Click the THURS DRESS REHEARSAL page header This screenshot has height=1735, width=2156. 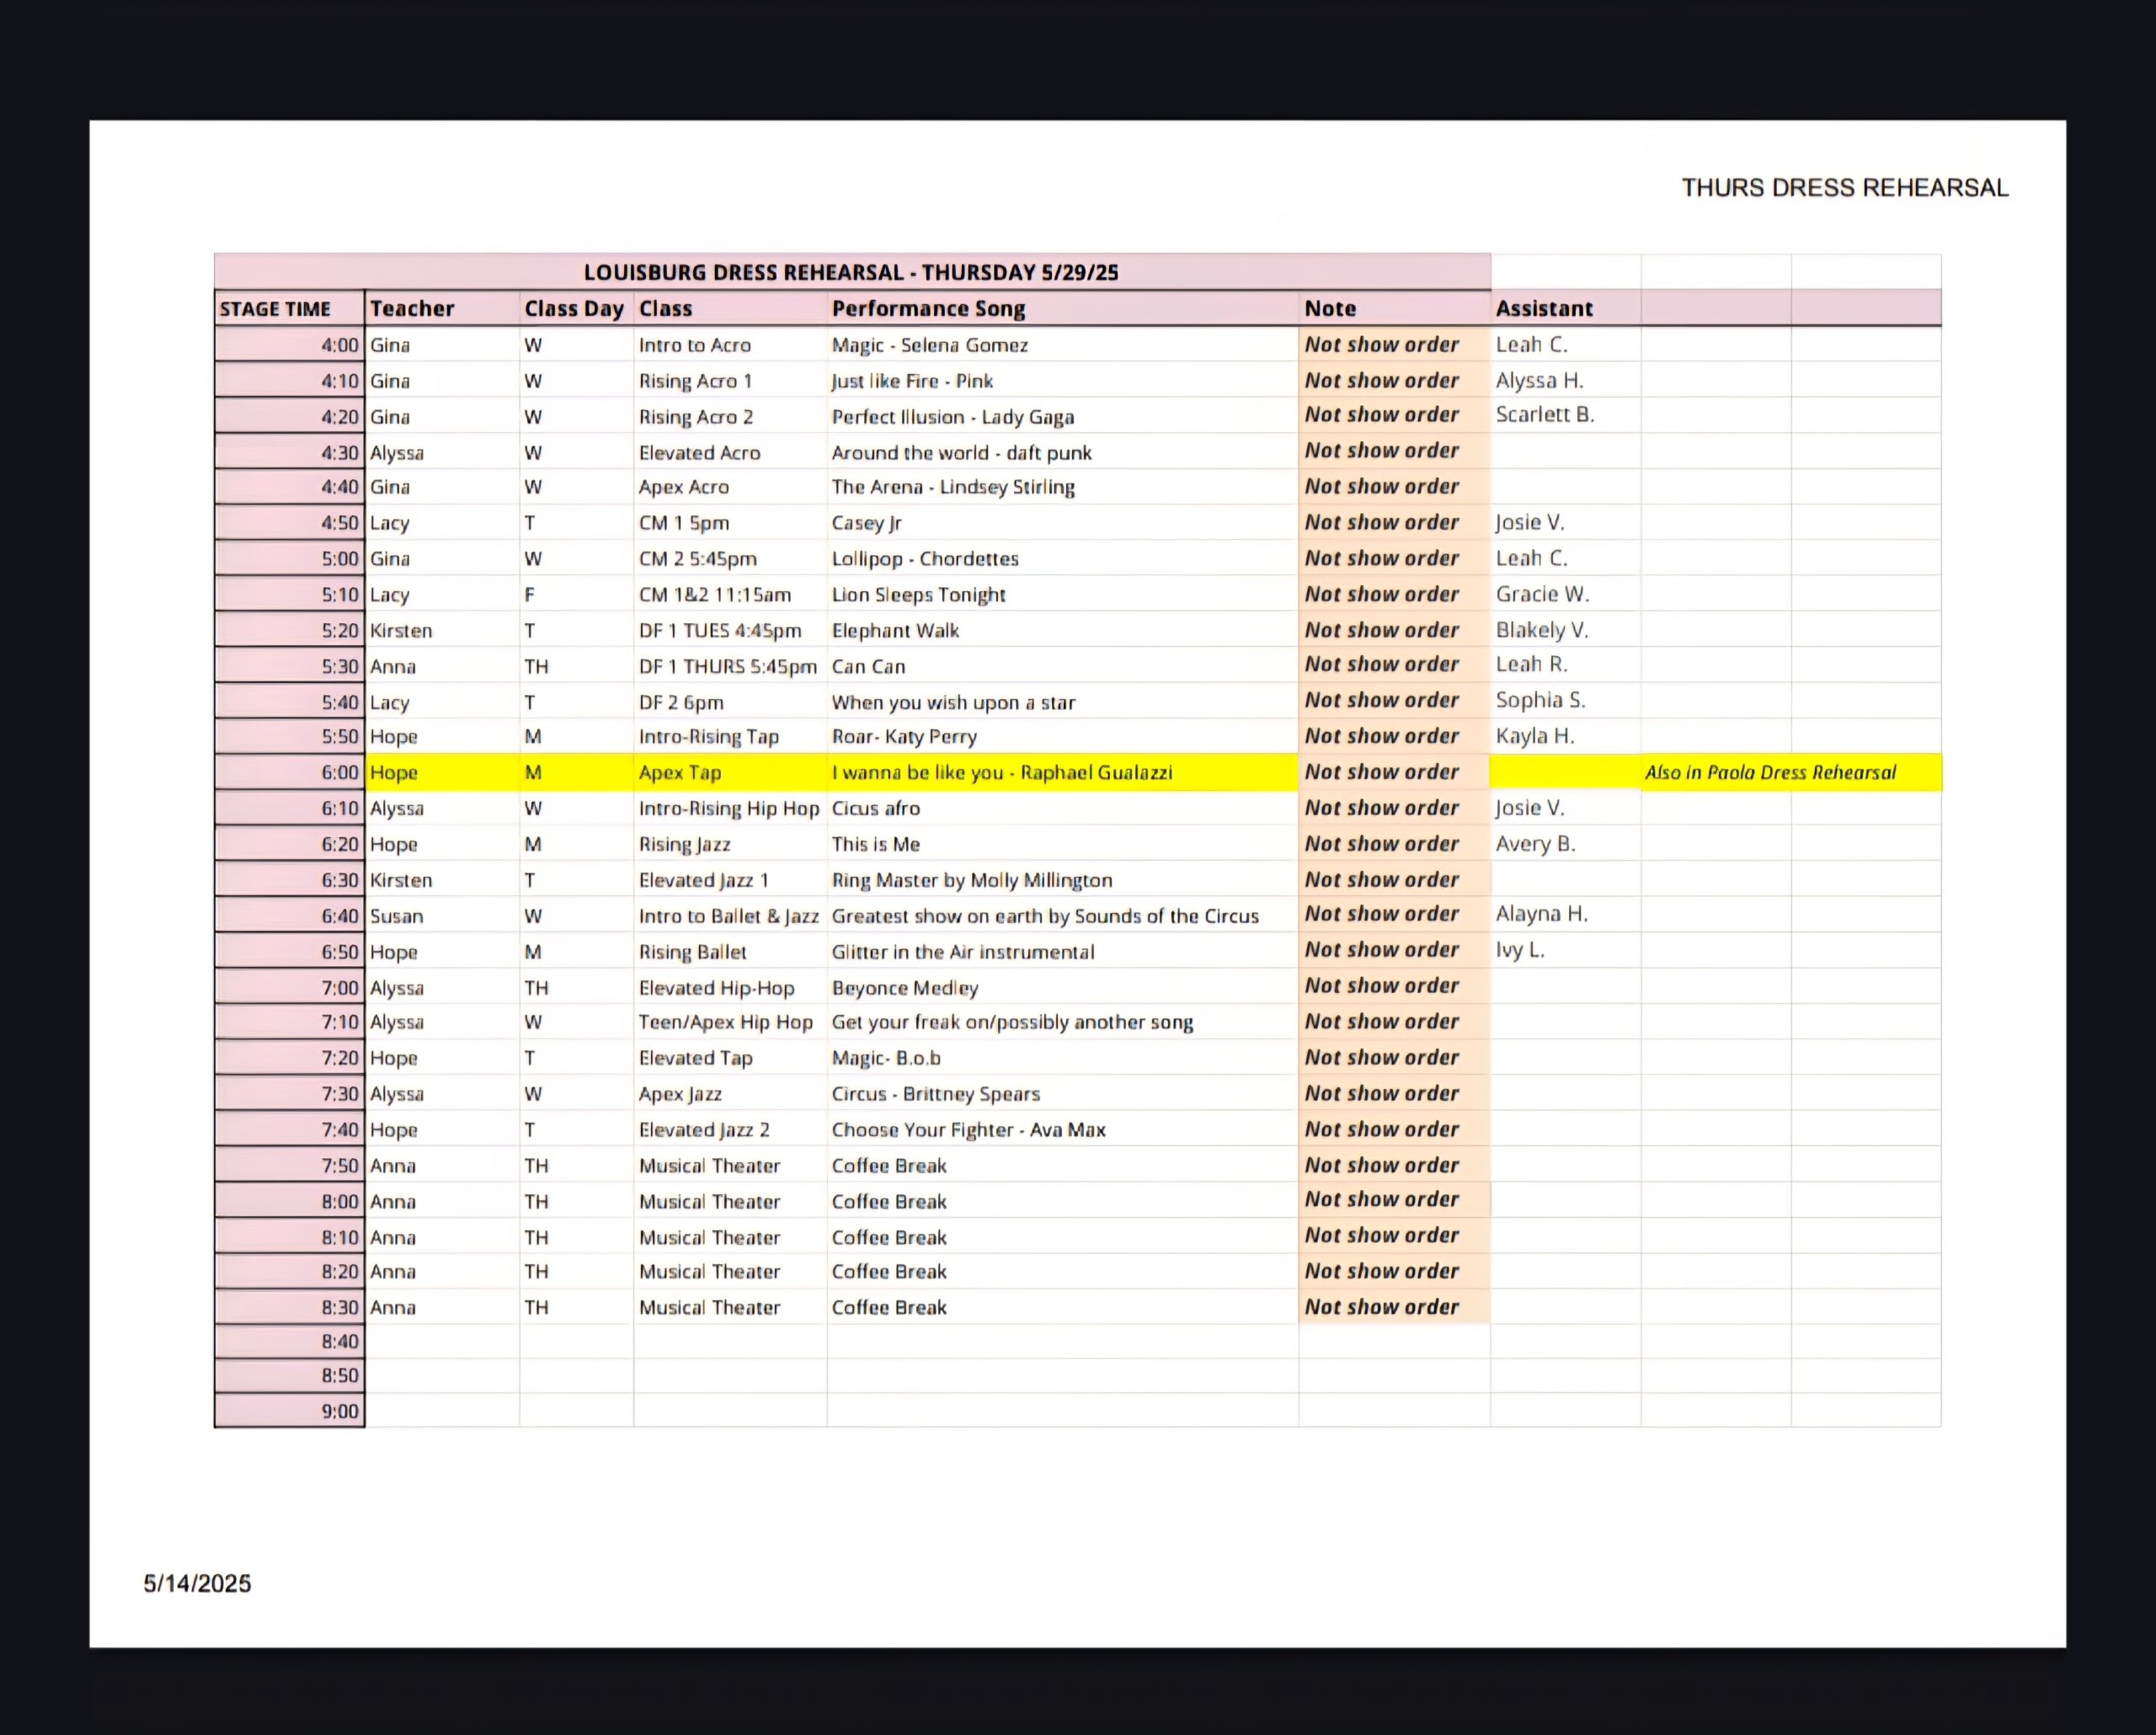[1844, 188]
